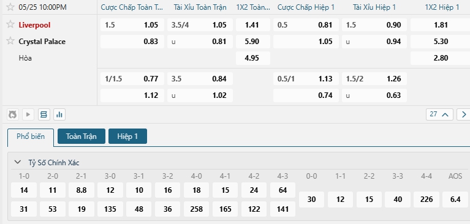Switch to the Hiệp 1 tab
The height and width of the screenshot is (224, 470).
(127, 136)
